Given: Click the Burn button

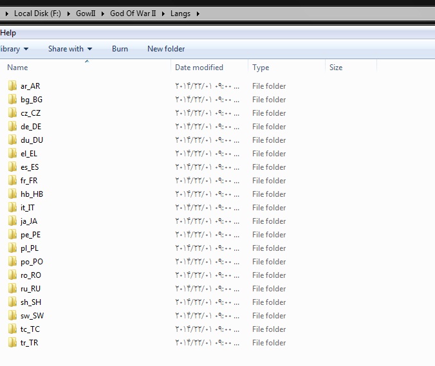Looking at the screenshot, I should click(120, 49).
